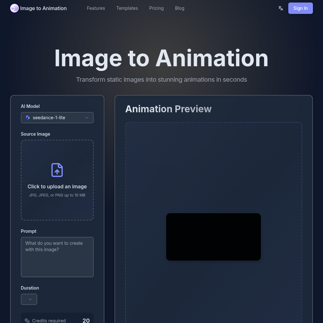The height and width of the screenshot is (323, 323).
Task: Navigate to Templates
Action: 127,8
